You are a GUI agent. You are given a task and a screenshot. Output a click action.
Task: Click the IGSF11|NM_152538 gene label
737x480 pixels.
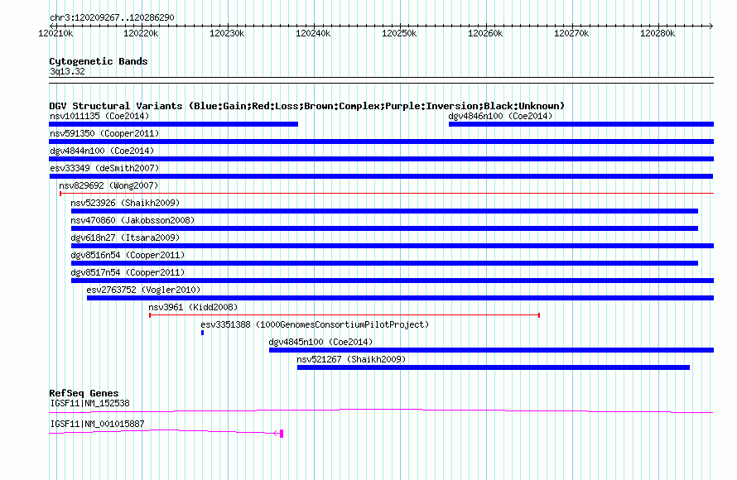point(89,403)
